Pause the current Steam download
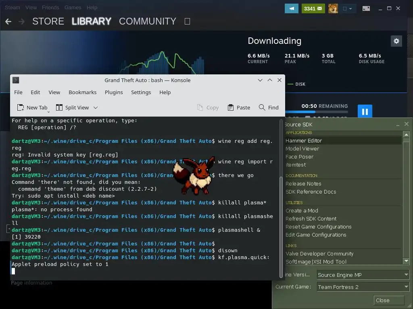Viewport: 413px width, 309px height. click(365, 111)
